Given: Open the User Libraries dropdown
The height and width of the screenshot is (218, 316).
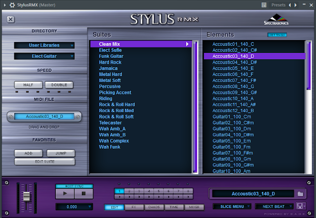Looking at the screenshot, I should click(44, 45).
